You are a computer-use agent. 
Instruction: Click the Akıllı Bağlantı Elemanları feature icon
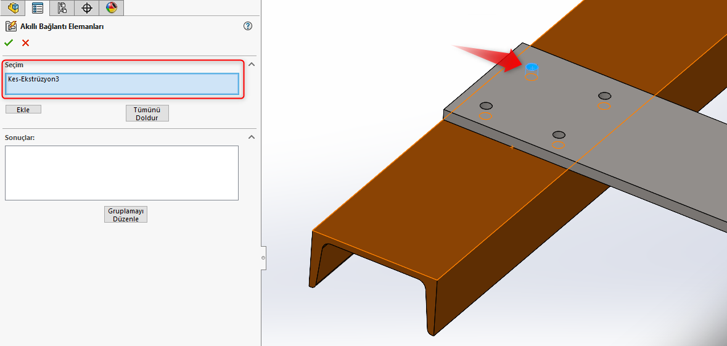tap(10, 27)
